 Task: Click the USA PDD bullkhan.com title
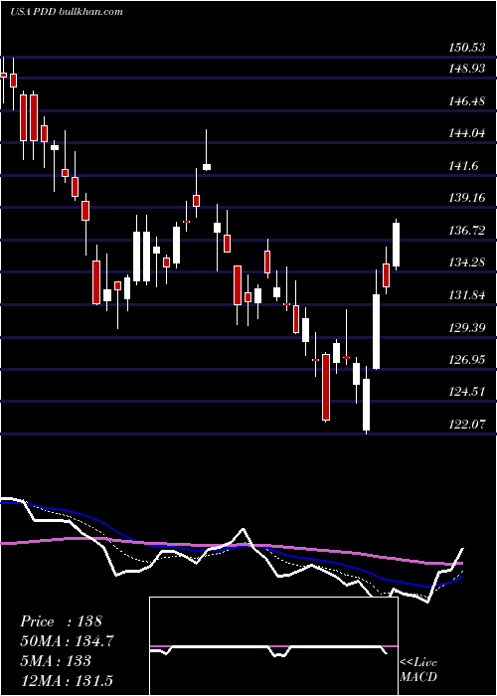coord(67,12)
